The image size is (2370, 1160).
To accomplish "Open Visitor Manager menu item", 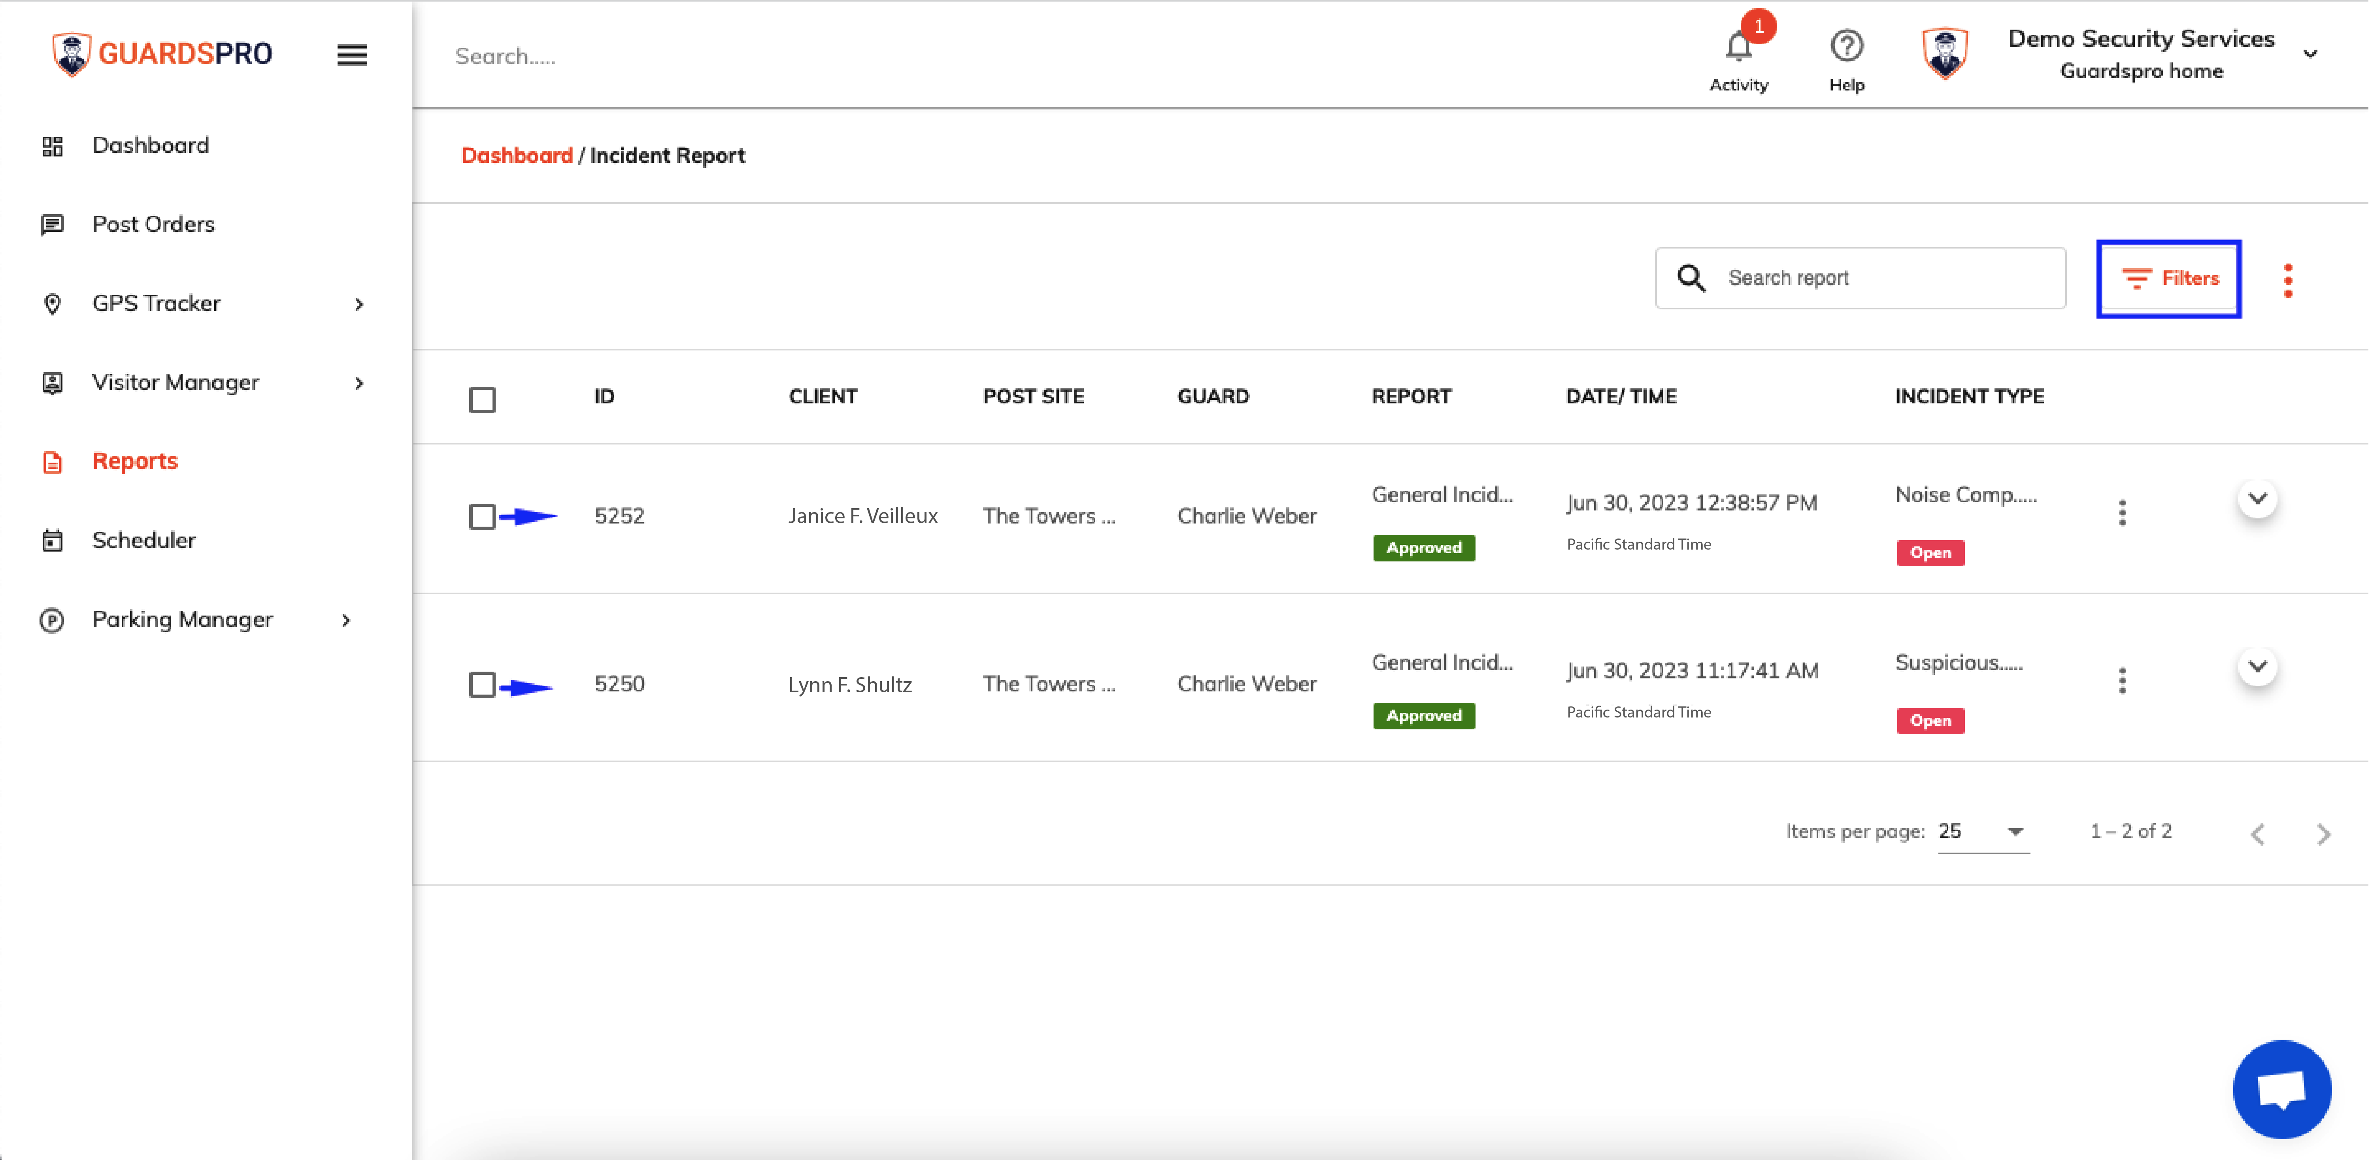I will point(176,383).
